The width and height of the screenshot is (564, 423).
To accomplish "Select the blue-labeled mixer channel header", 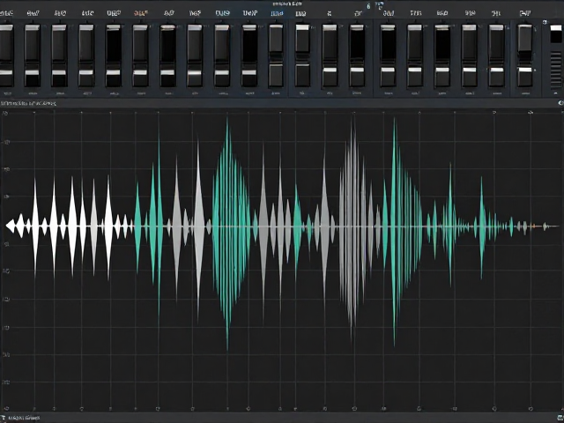I will (277, 13).
